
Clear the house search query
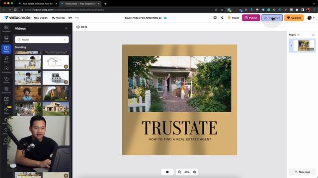pos(65,40)
